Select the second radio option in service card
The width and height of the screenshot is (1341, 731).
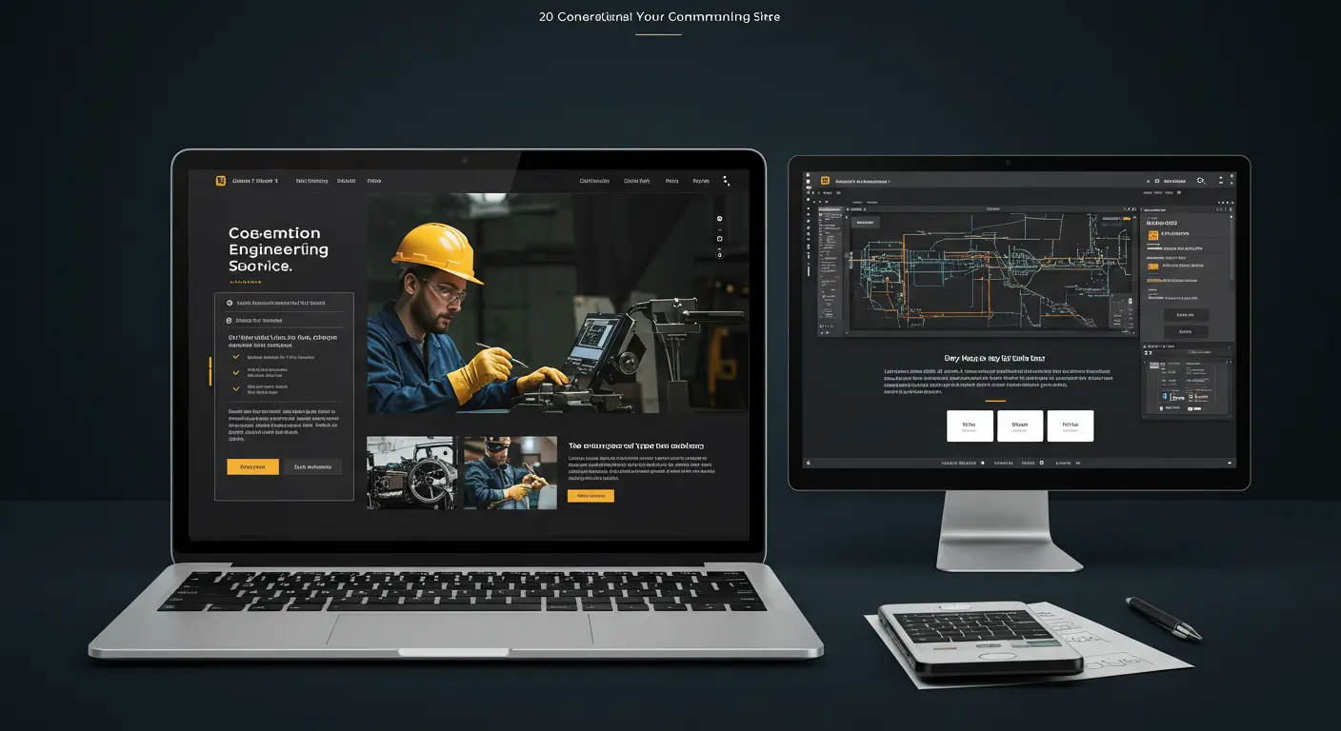(230, 321)
